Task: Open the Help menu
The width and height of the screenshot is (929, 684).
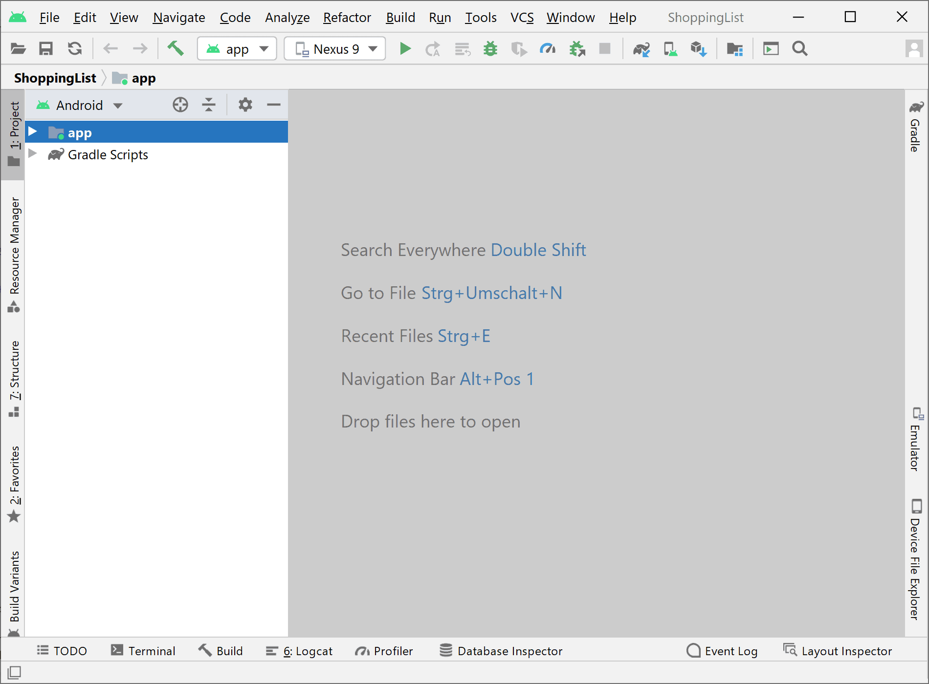Action: click(622, 18)
